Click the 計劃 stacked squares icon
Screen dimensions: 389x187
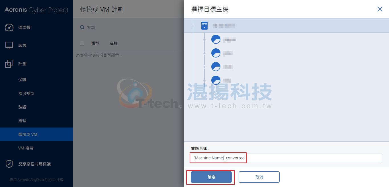[9, 64]
